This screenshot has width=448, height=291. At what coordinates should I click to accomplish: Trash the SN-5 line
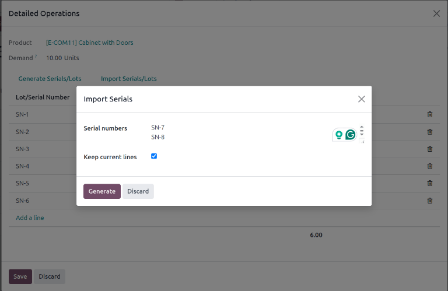pos(430,183)
